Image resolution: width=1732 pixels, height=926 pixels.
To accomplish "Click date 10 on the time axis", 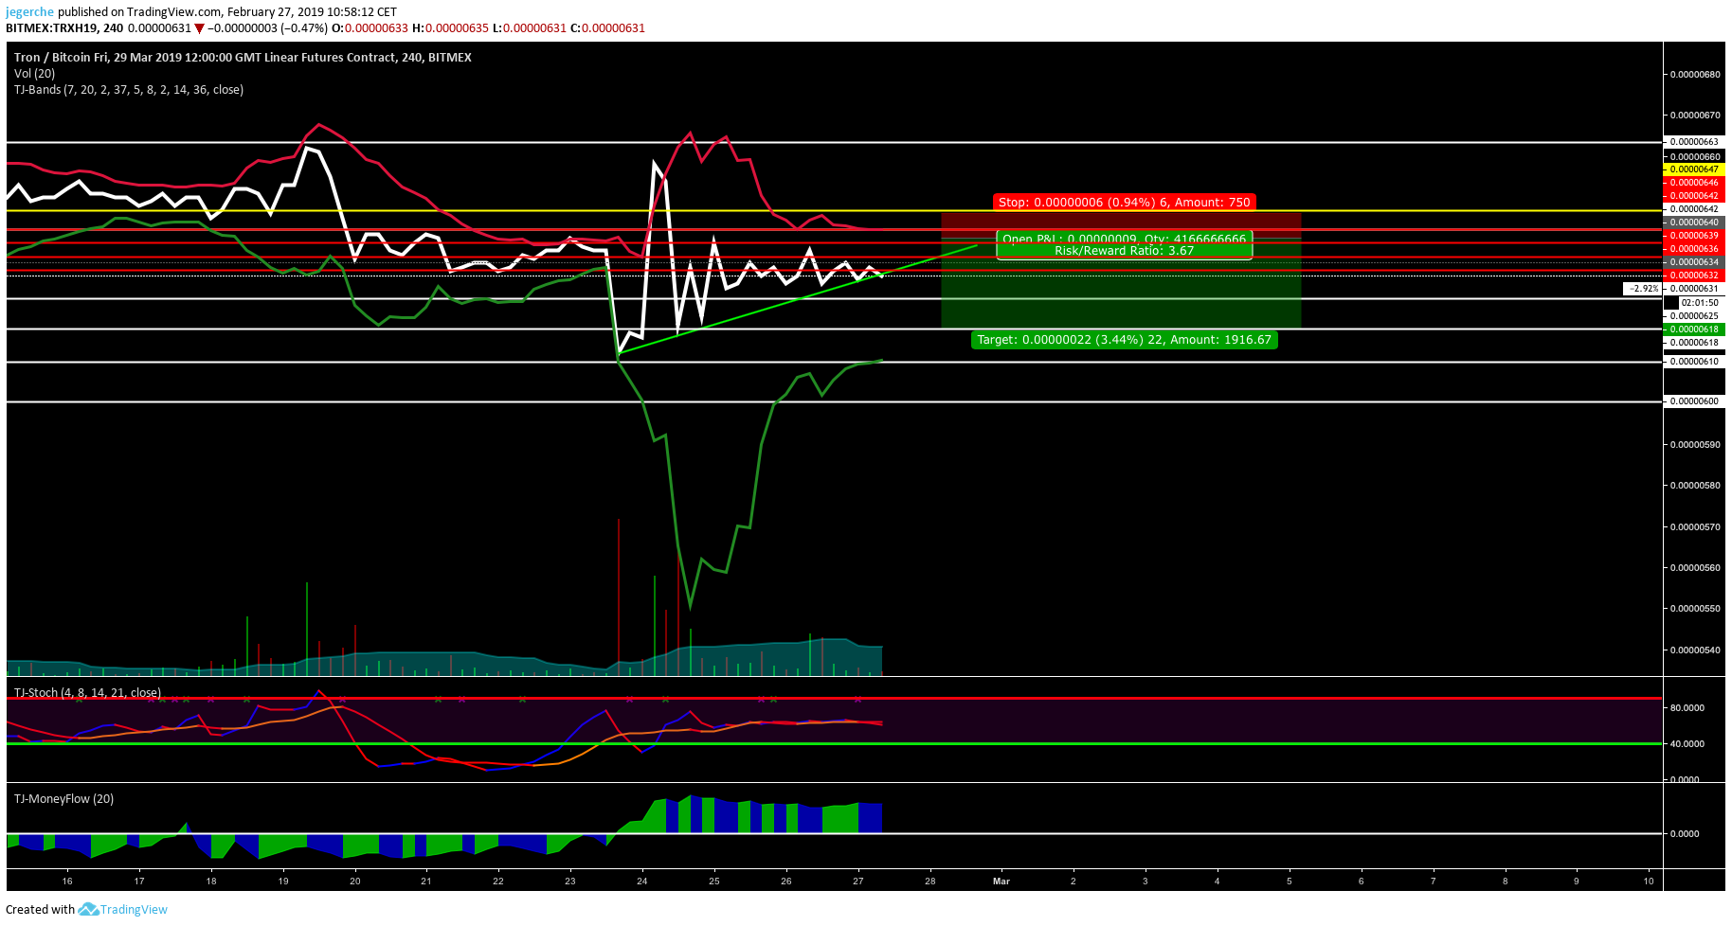I will point(1649,881).
